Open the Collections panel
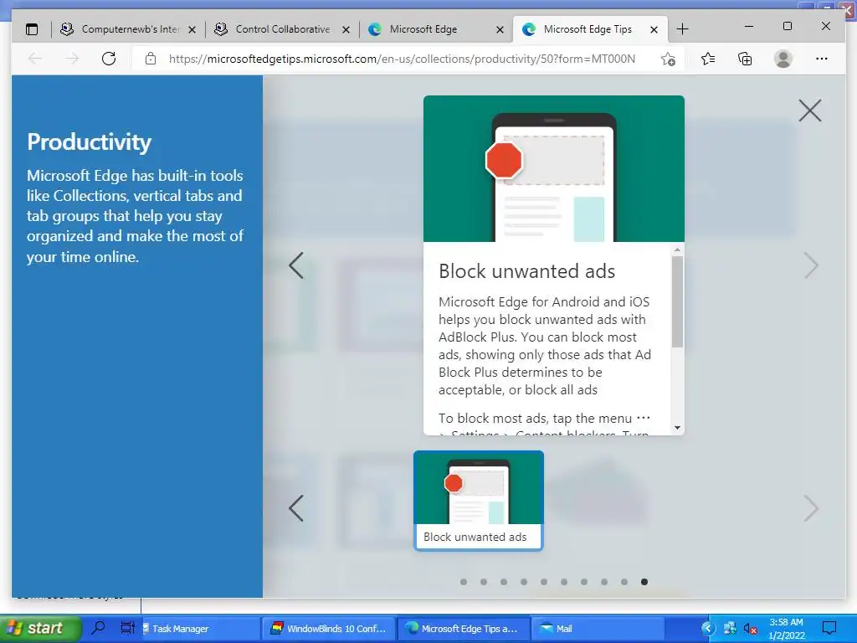 [x=745, y=59]
